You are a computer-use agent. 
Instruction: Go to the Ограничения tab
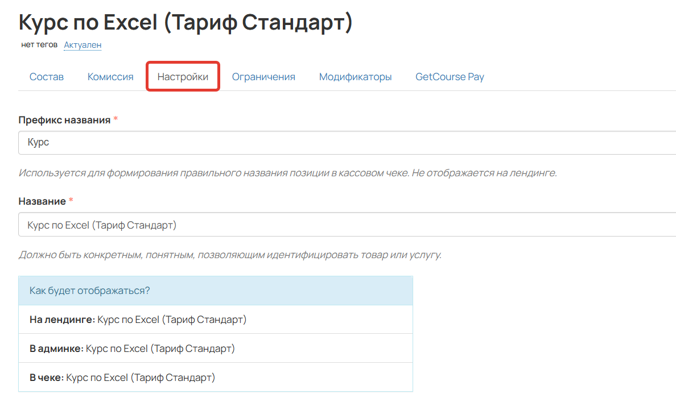pyautogui.click(x=263, y=77)
